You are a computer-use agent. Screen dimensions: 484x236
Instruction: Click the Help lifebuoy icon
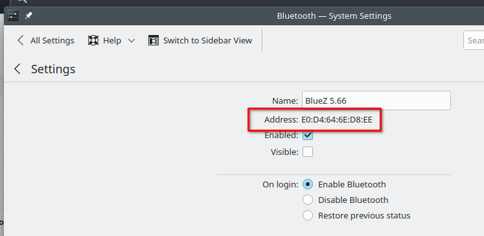[x=93, y=40]
